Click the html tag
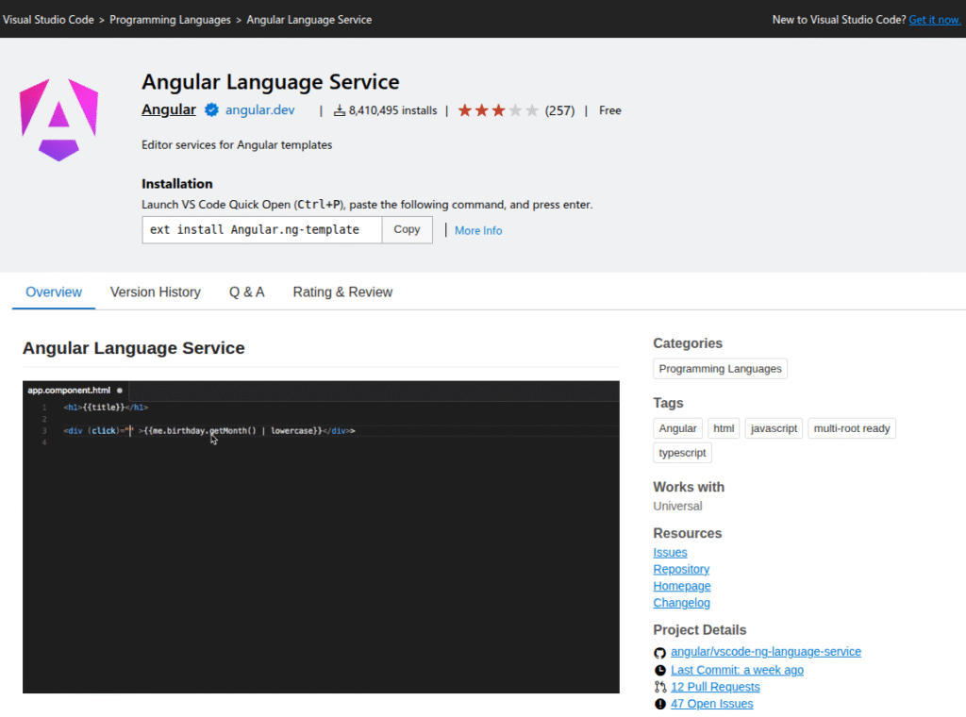The height and width of the screenshot is (717, 966). (x=724, y=428)
